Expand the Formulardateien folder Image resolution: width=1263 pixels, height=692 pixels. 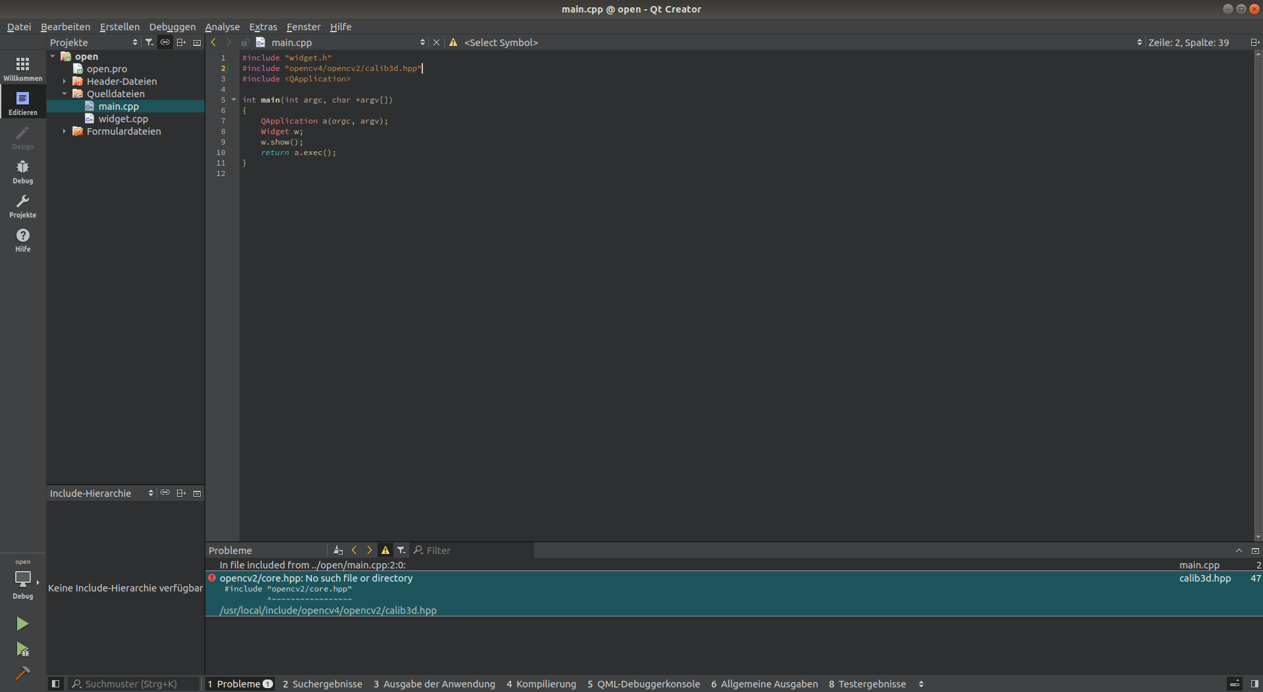click(64, 131)
